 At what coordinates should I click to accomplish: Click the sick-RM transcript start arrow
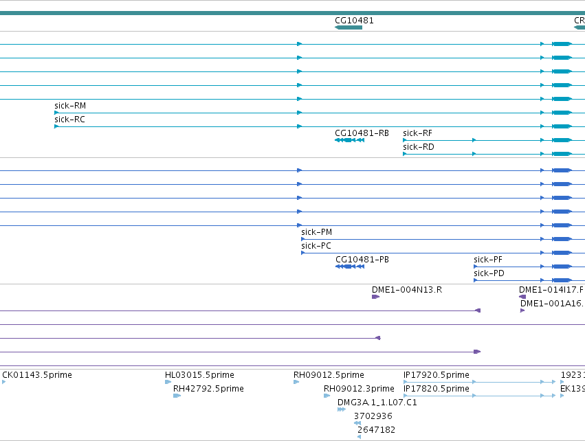(x=56, y=113)
